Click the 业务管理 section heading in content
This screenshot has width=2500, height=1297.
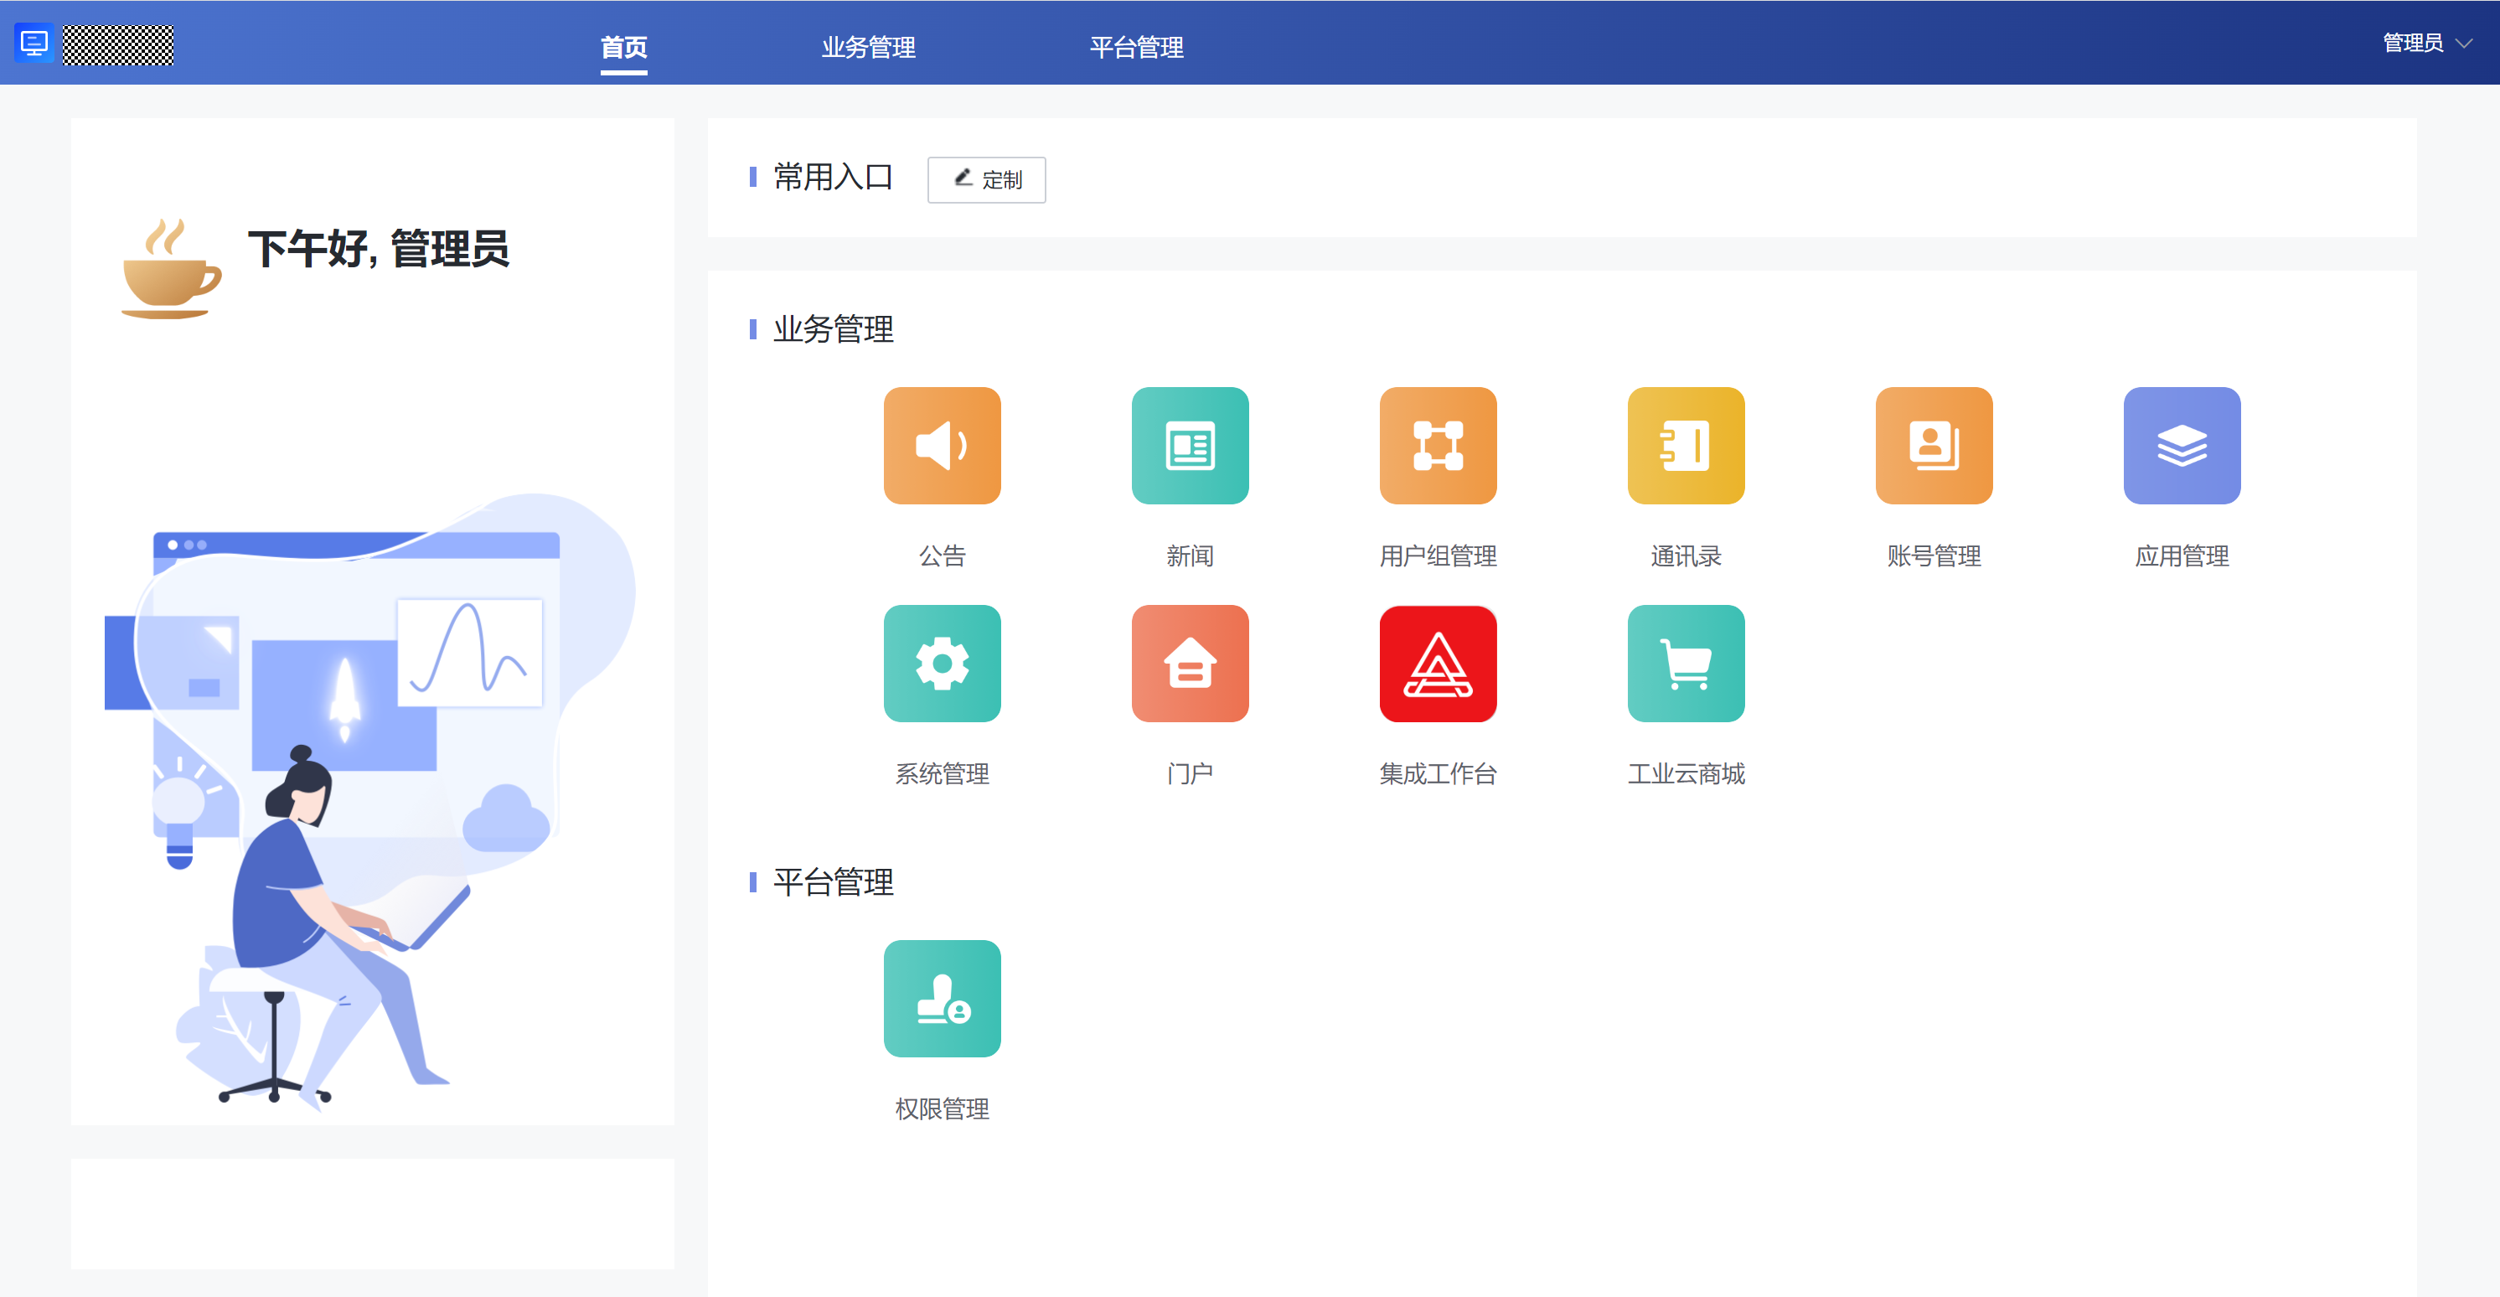833,329
